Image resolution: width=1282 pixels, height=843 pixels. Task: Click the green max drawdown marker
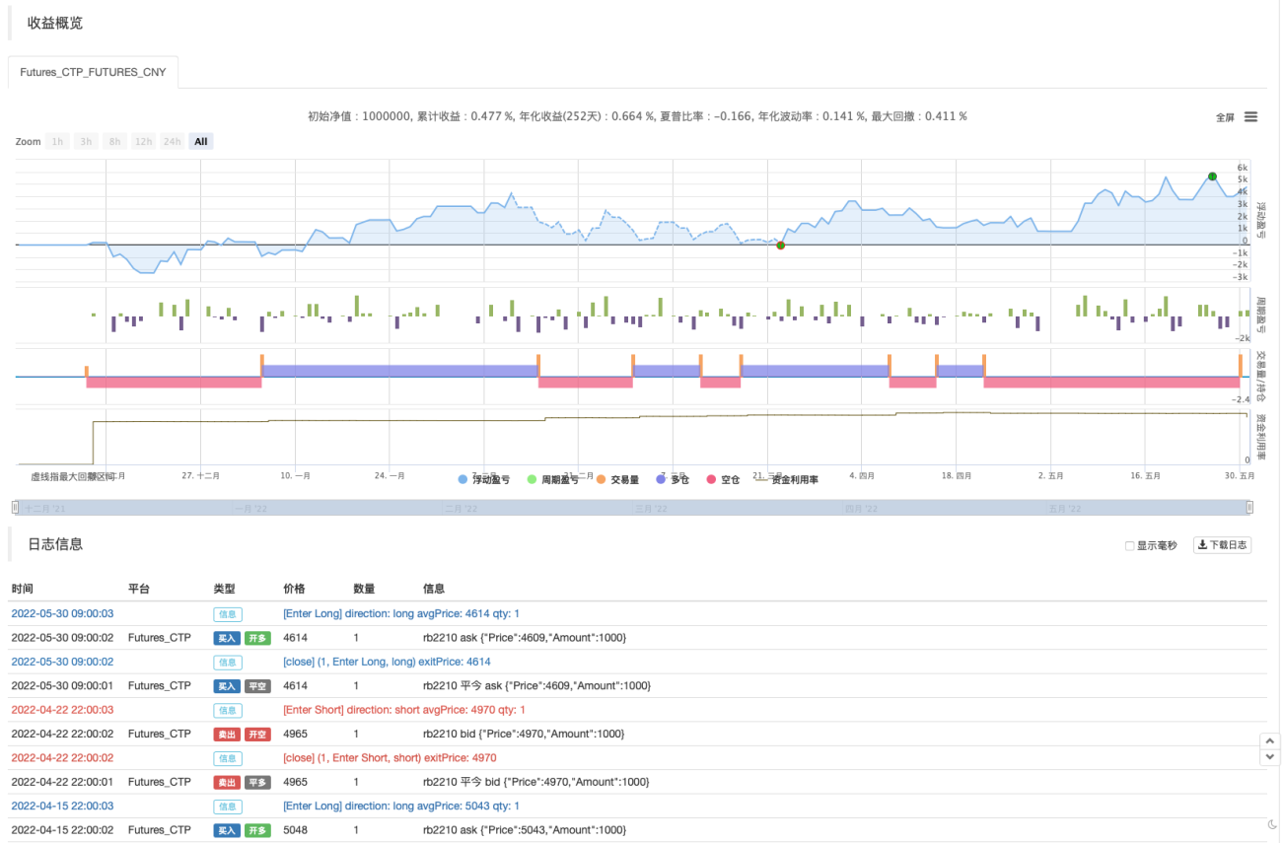tap(1212, 176)
